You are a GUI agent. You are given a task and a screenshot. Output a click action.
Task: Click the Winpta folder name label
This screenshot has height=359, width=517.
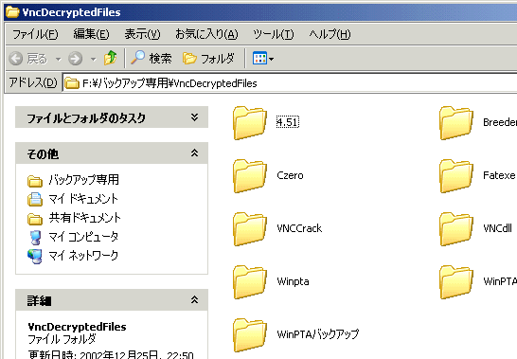click(293, 281)
